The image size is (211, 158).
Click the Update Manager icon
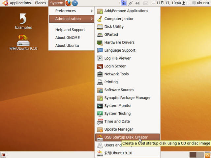coord(100,129)
